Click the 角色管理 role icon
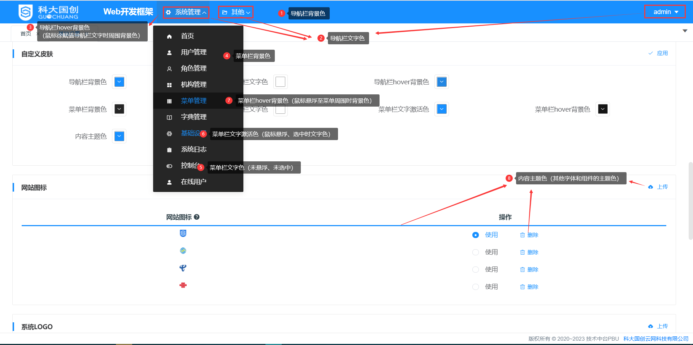Screen dimensions: 693x345 tap(169, 69)
